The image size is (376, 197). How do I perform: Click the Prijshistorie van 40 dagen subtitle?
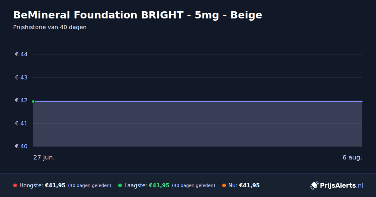point(50,27)
